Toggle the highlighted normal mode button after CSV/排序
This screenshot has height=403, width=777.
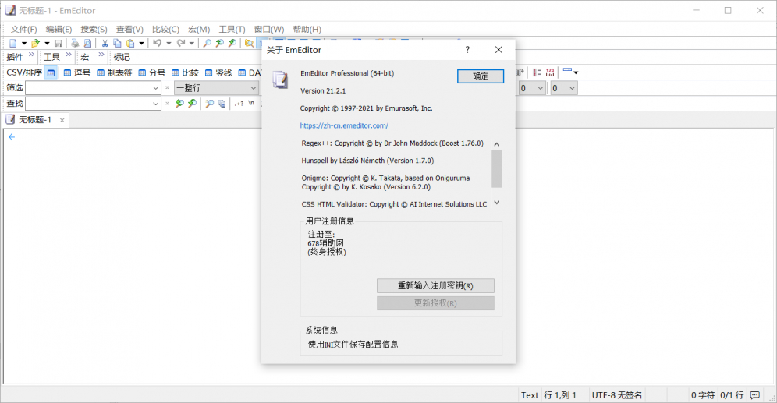pyautogui.click(x=51, y=72)
